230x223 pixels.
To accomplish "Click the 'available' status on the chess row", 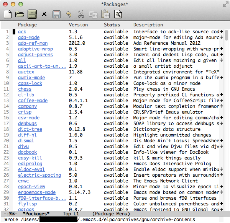I will coord(116,89).
